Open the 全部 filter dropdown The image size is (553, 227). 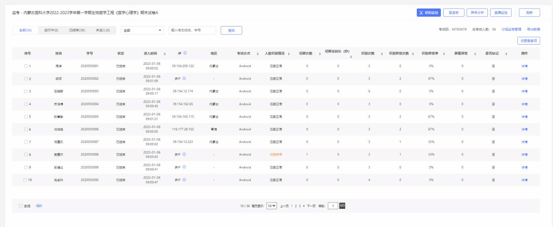point(143,31)
